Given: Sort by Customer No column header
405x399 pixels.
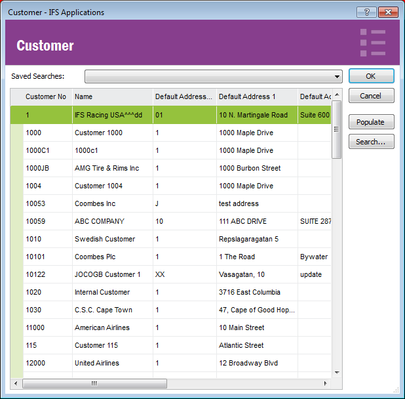Looking at the screenshot, I should pos(46,96).
